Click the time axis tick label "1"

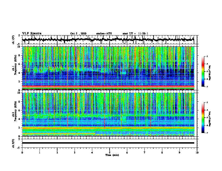pos(40,153)
